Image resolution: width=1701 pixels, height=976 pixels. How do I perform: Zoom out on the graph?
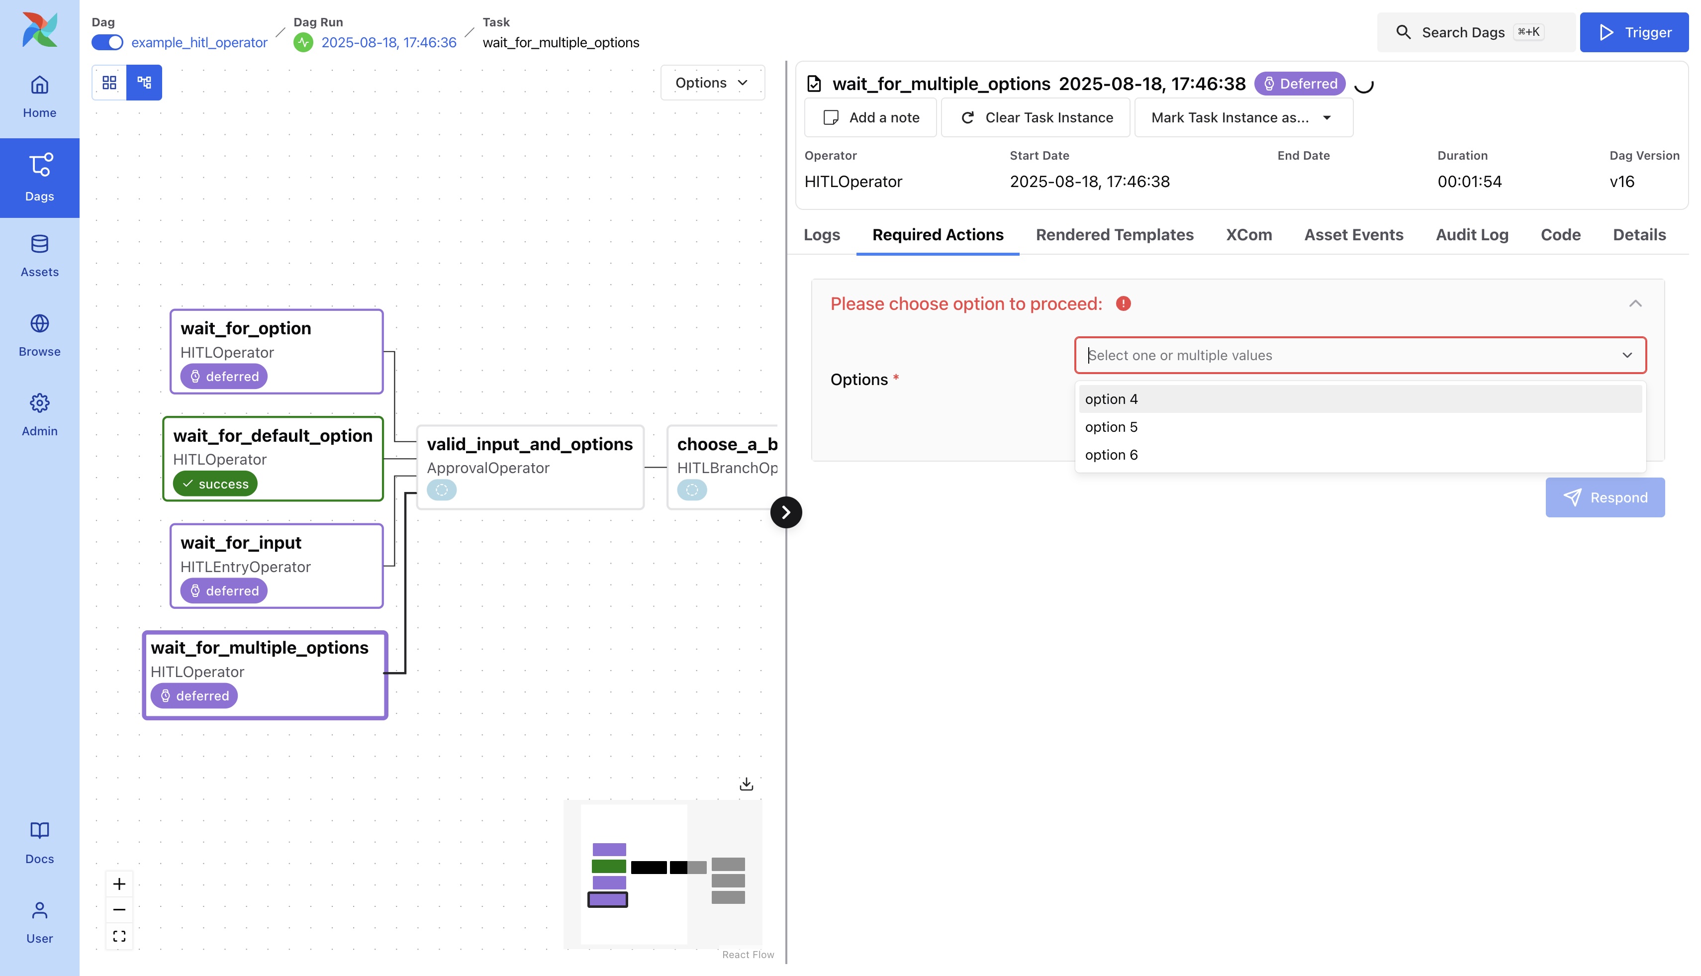click(119, 910)
